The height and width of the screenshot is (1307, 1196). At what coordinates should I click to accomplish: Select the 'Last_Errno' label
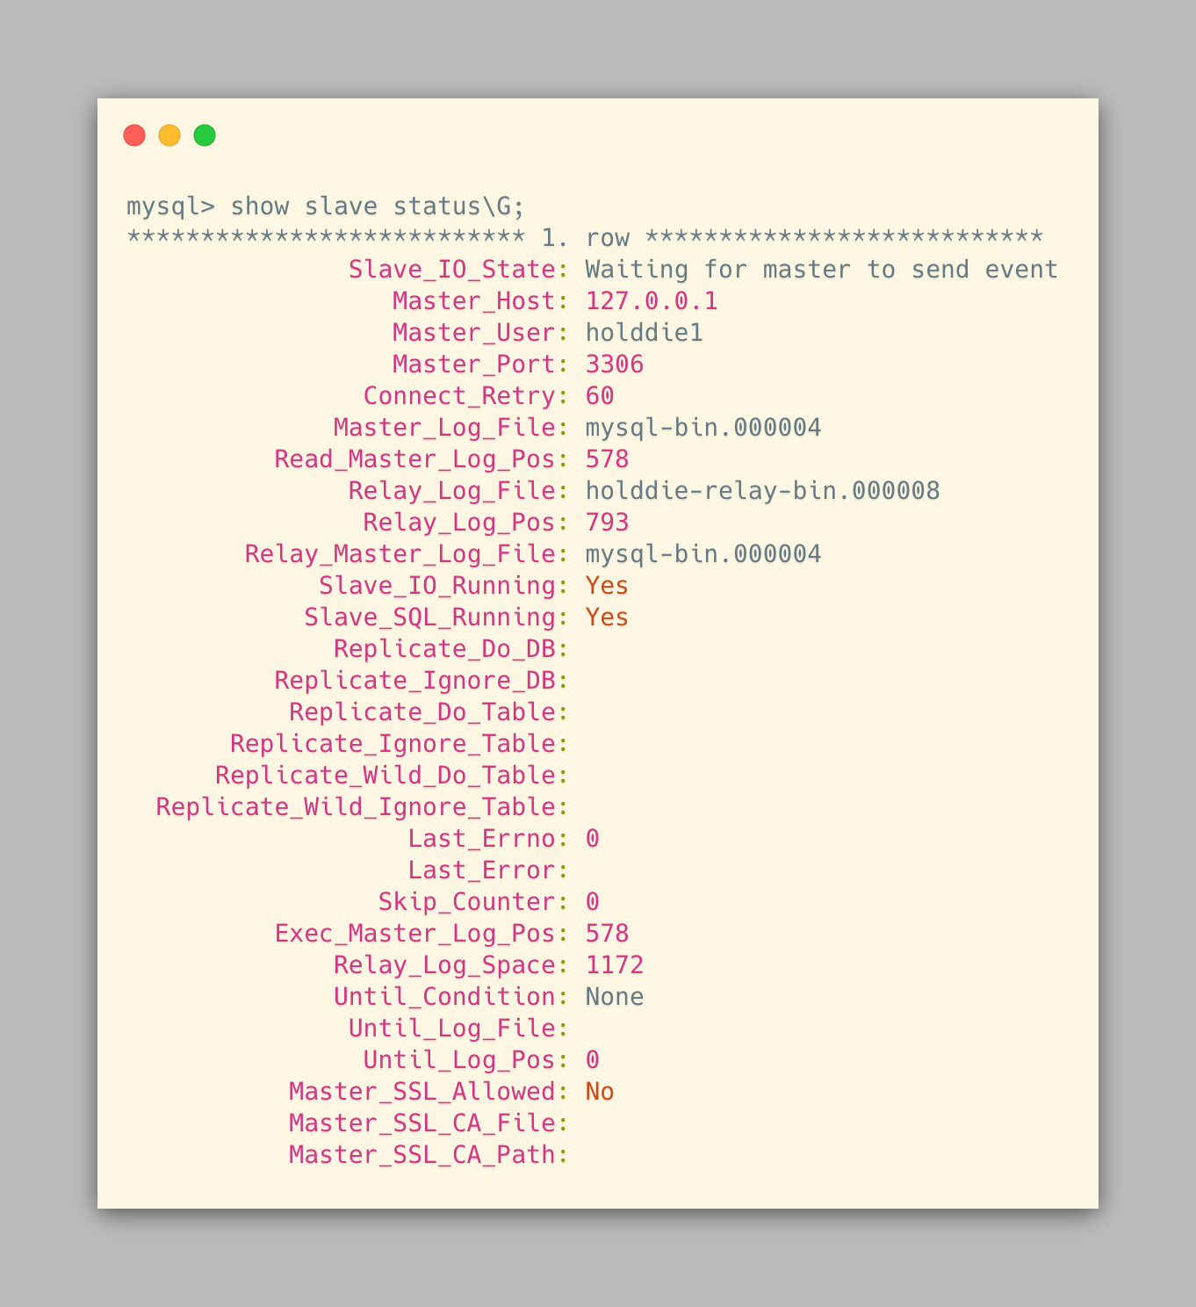481,839
